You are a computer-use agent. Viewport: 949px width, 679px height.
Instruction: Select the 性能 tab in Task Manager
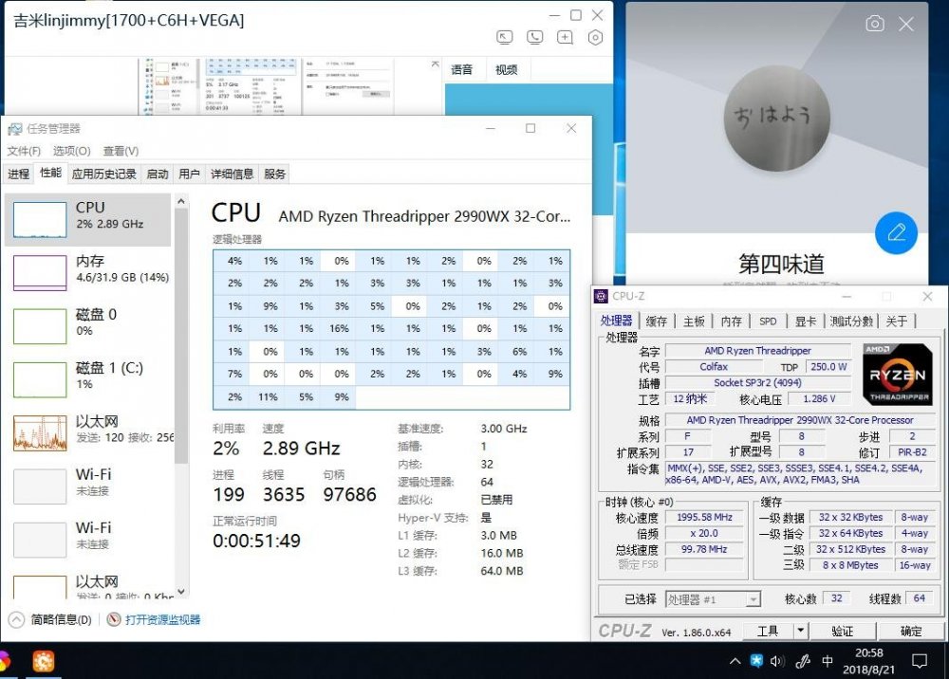pos(51,173)
